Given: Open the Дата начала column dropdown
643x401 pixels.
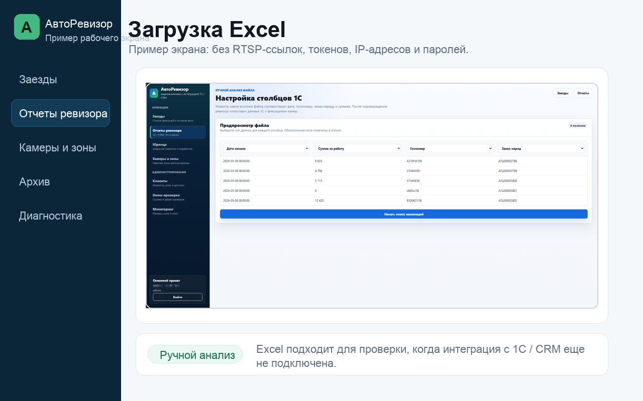Looking at the screenshot, I should pos(266,148).
